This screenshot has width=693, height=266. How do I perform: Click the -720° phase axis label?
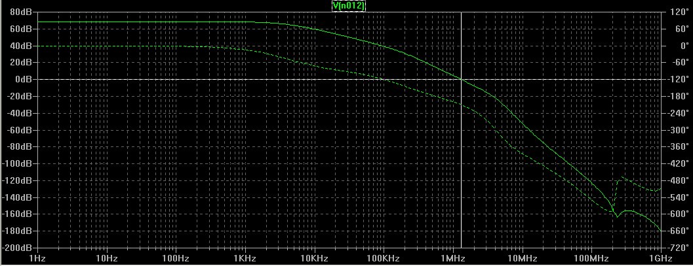677,248
